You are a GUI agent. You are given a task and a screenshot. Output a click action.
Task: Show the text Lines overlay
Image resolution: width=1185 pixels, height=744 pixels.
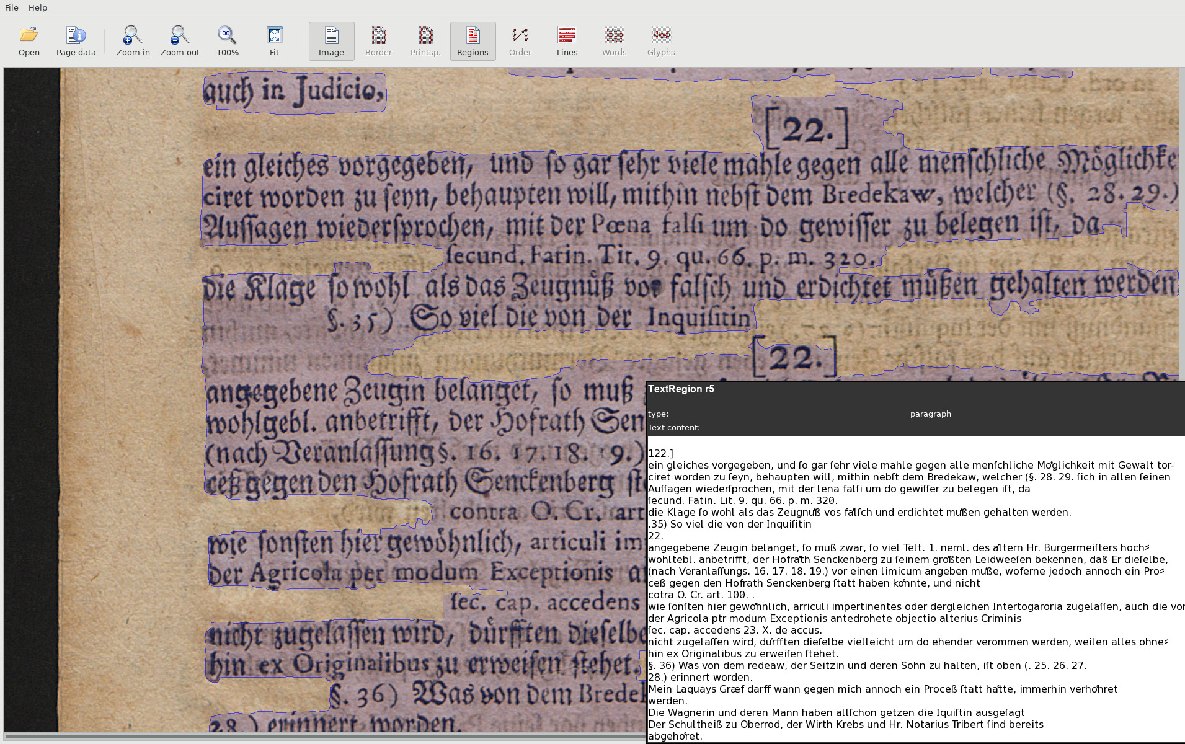[567, 41]
